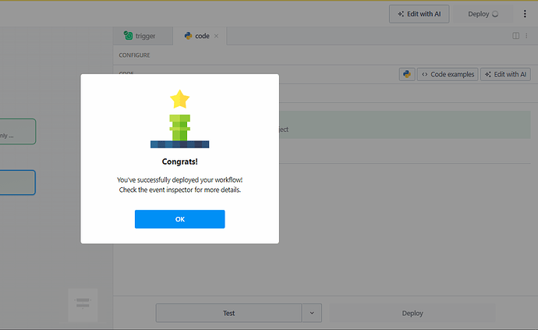Click the CONFIGURE section header
The image size is (538, 330).
tap(134, 55)
